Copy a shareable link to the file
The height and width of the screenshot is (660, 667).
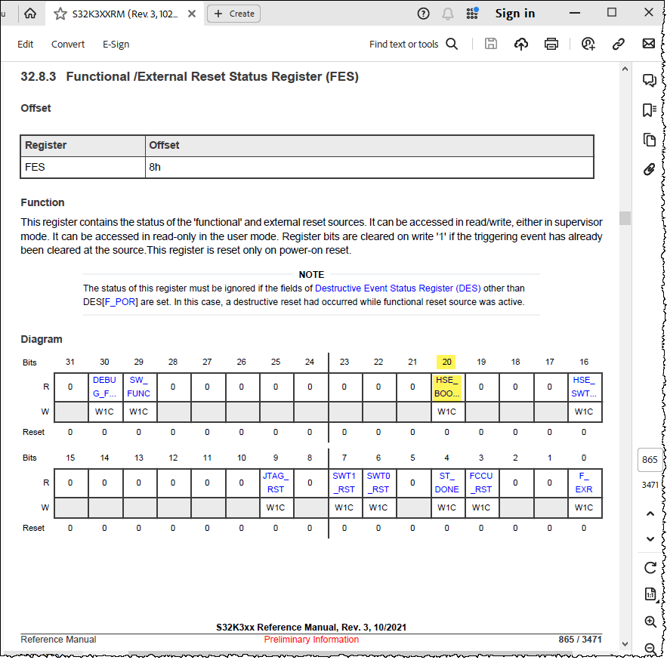click(x=619, y=44)
